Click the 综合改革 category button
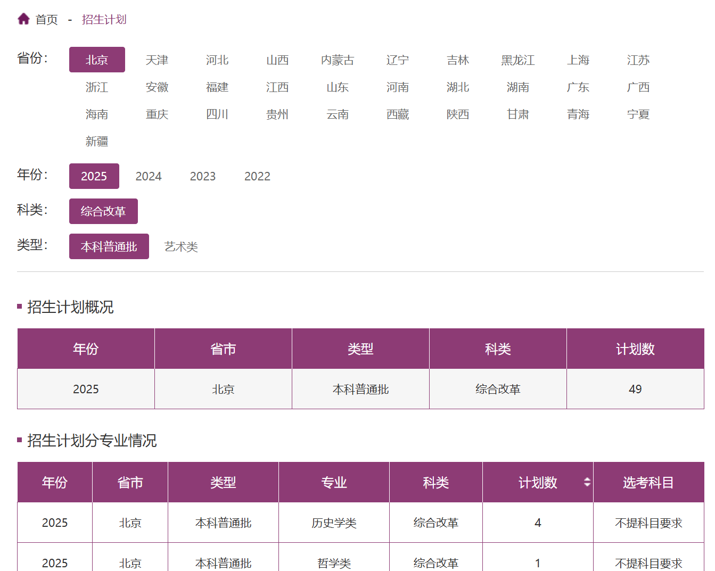This screenshot has height=571, width=715. [x=103, y=211]
